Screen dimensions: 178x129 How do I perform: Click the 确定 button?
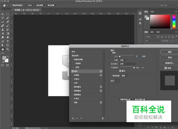170,52
